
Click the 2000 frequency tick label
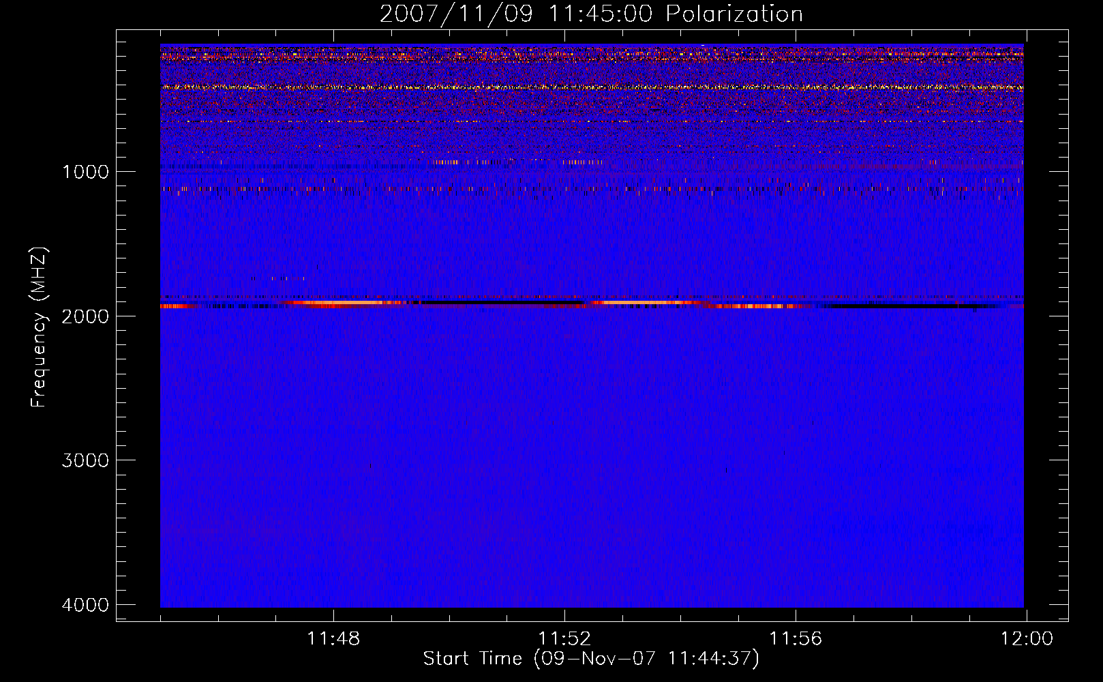pos(85,316)
